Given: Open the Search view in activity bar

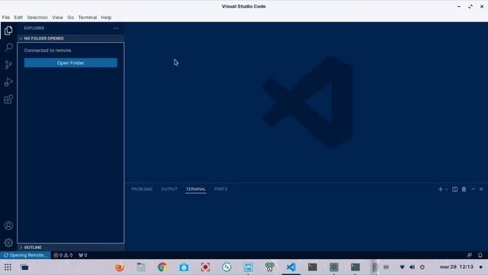Looking at the screenshot, I should 8,47.
